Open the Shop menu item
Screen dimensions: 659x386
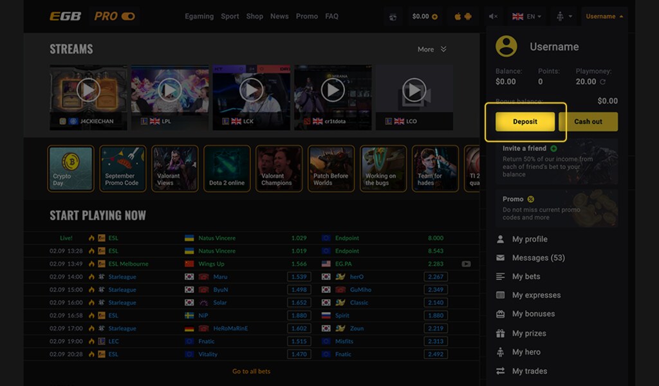tap(254, 16)
